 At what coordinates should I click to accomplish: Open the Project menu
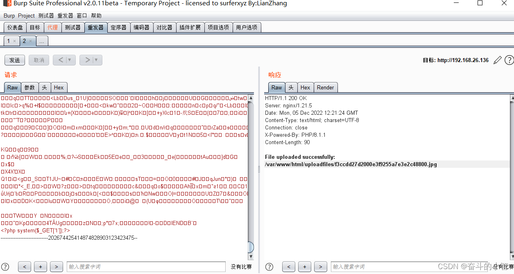pyautogui.click(x=26, y=16)
